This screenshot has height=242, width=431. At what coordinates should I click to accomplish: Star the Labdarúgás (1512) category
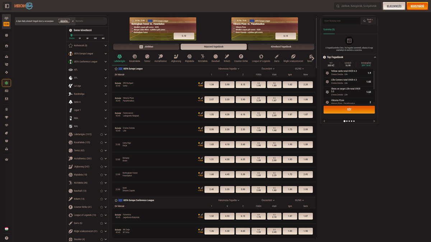(x=102, y=134)
